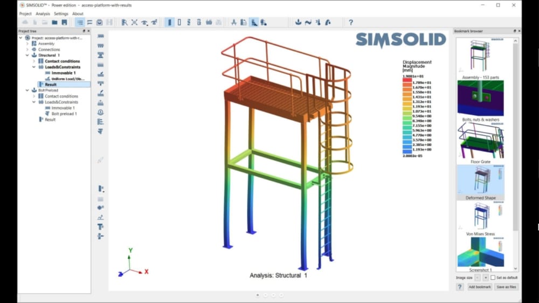The image size is (539, 303).
Task: Click the Open project folder icon
Action: 54,22
